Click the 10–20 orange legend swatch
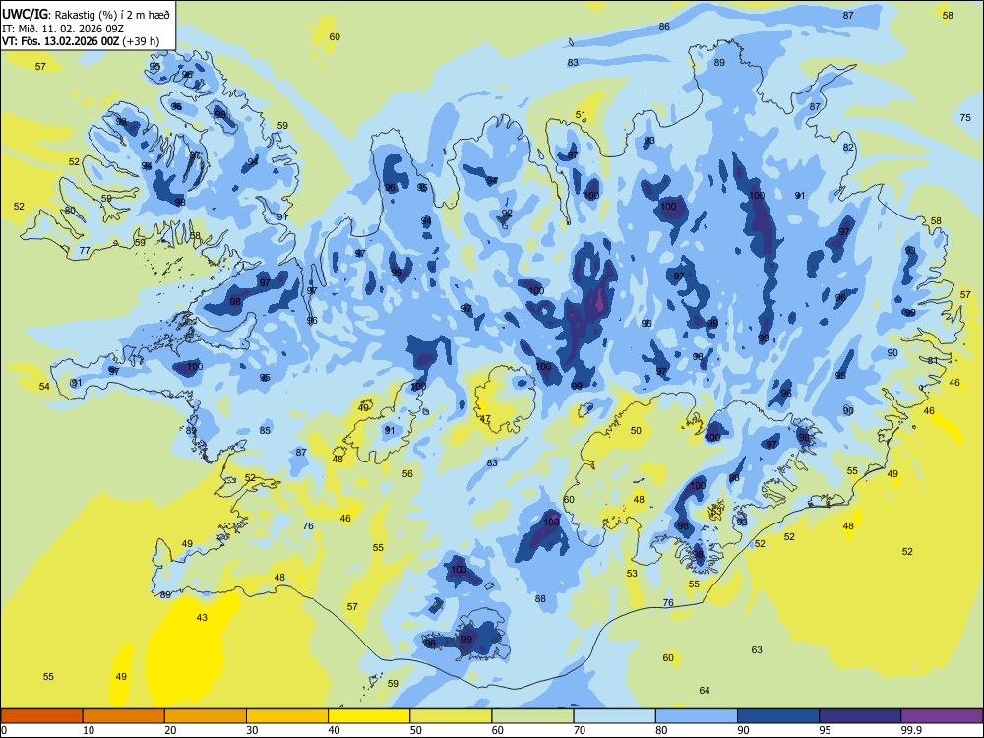 pyautogui.click(x=124, y=716)
